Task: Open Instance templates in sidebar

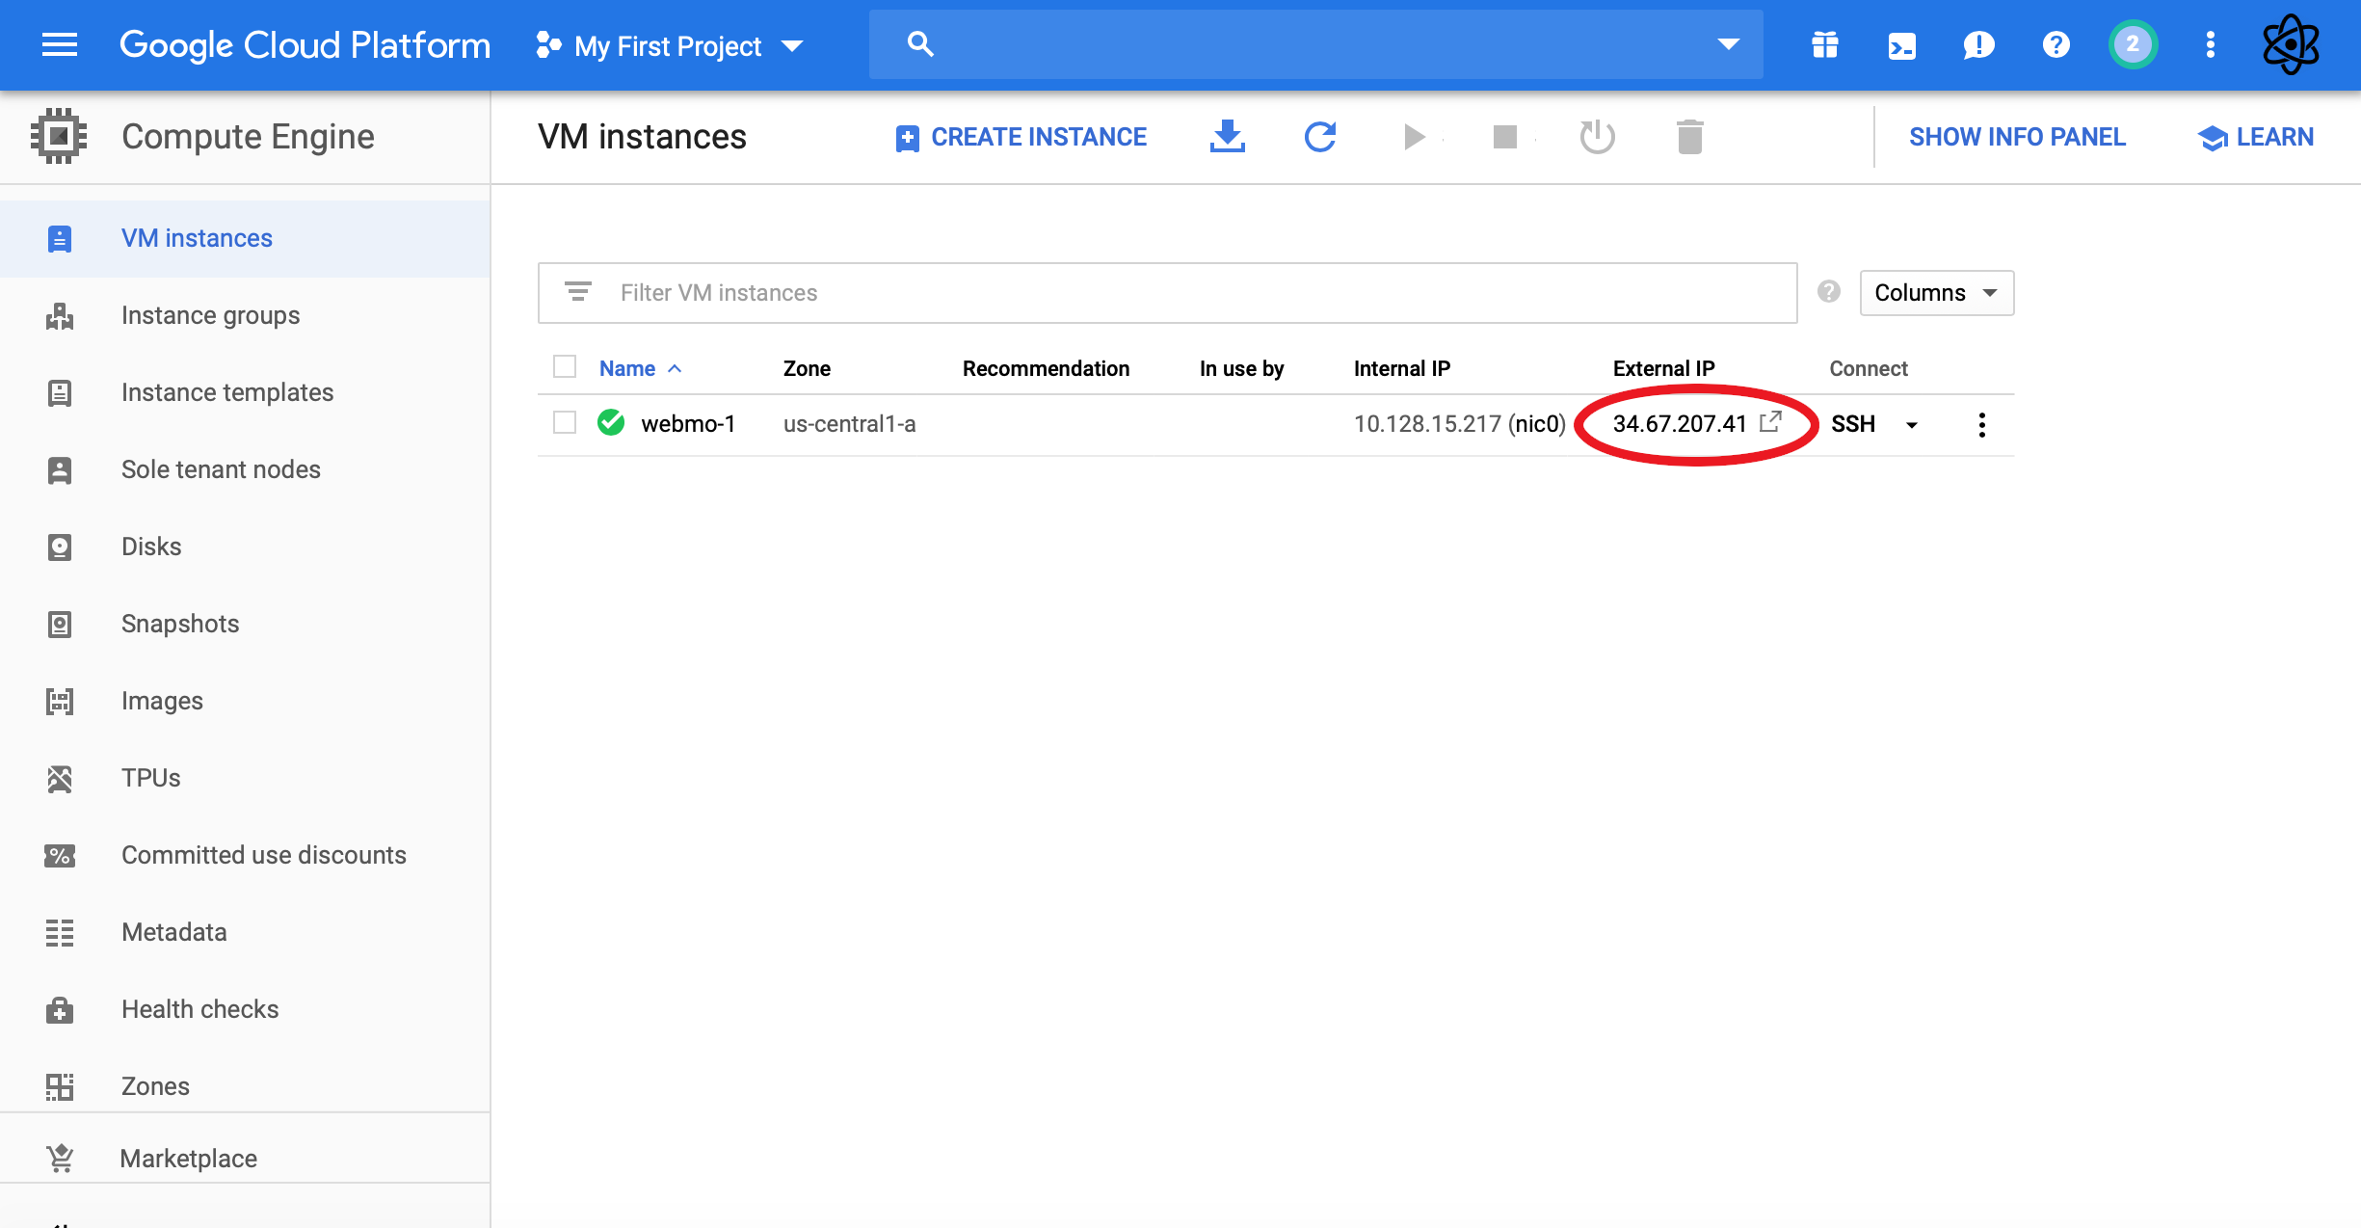Action: click(x=245, y=392)
